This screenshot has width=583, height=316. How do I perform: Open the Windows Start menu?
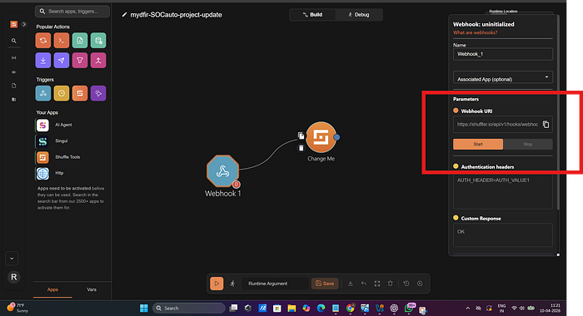click(x=144, y=309)
